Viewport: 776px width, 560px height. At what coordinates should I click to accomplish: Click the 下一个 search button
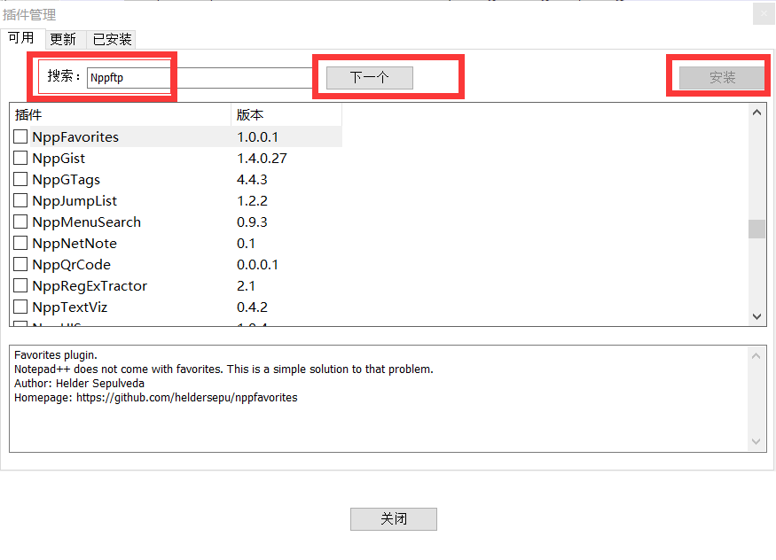pos(367,78)
